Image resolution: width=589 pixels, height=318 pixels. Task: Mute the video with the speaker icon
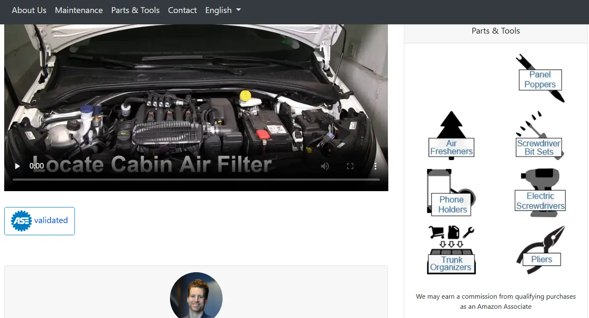coord(325,166)
